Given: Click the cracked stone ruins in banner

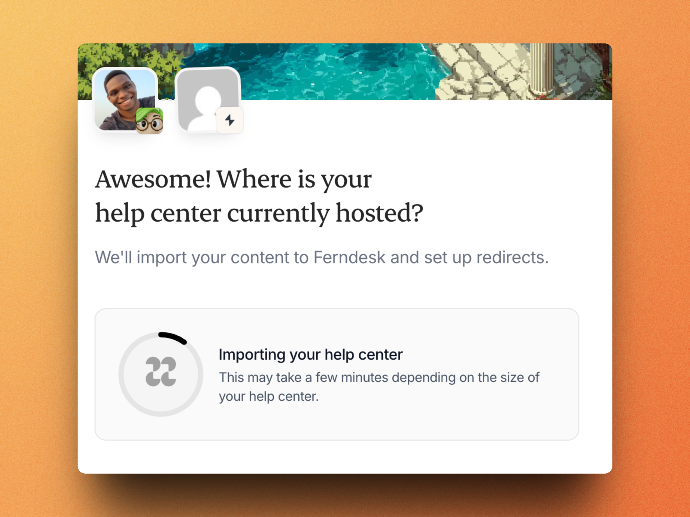Looking at the screenshot, I should pyautogui.click(x=482, y=71).
